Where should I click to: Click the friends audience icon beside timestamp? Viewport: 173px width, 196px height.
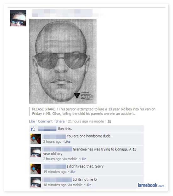[109, 121]
